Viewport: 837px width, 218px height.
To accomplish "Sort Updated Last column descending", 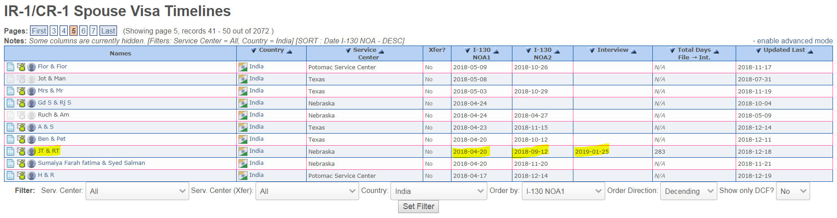I will click(x=759, y=50).
